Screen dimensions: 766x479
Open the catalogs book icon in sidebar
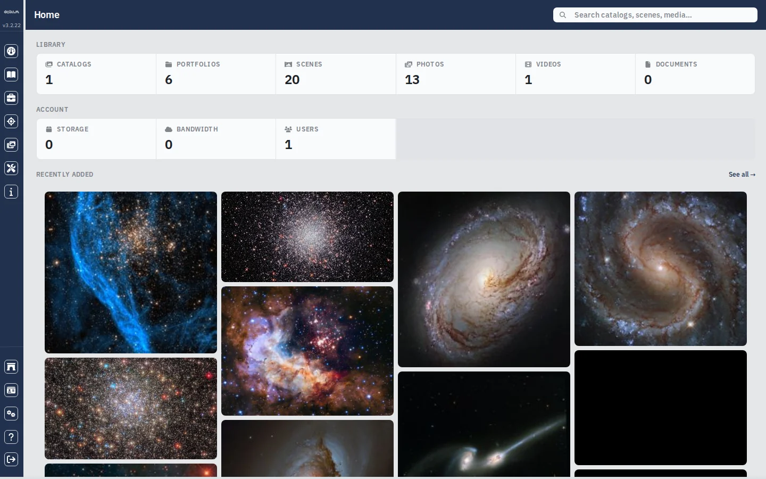tap(11, 75)
